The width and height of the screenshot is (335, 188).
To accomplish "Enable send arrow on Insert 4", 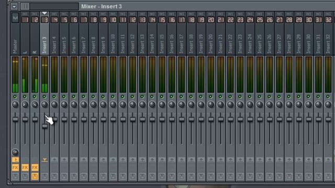I will pos(54,160).
